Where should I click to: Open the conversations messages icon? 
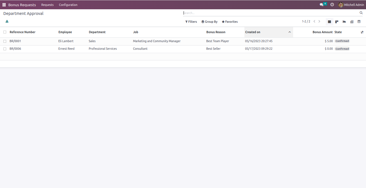(322, 5)
